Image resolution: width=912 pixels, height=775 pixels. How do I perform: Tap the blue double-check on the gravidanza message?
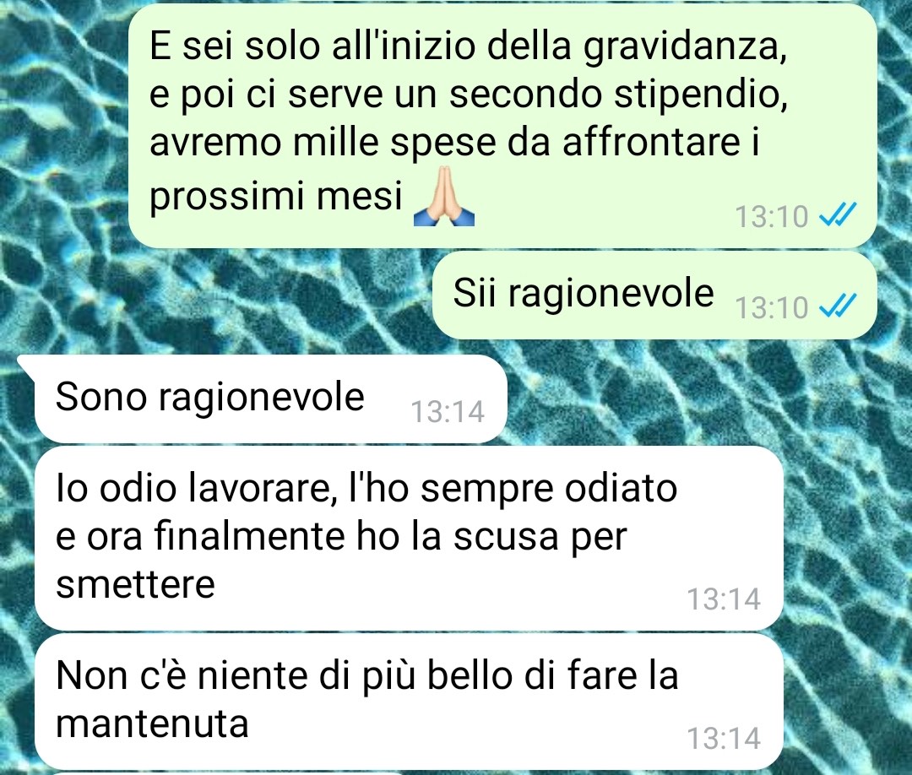838,214
